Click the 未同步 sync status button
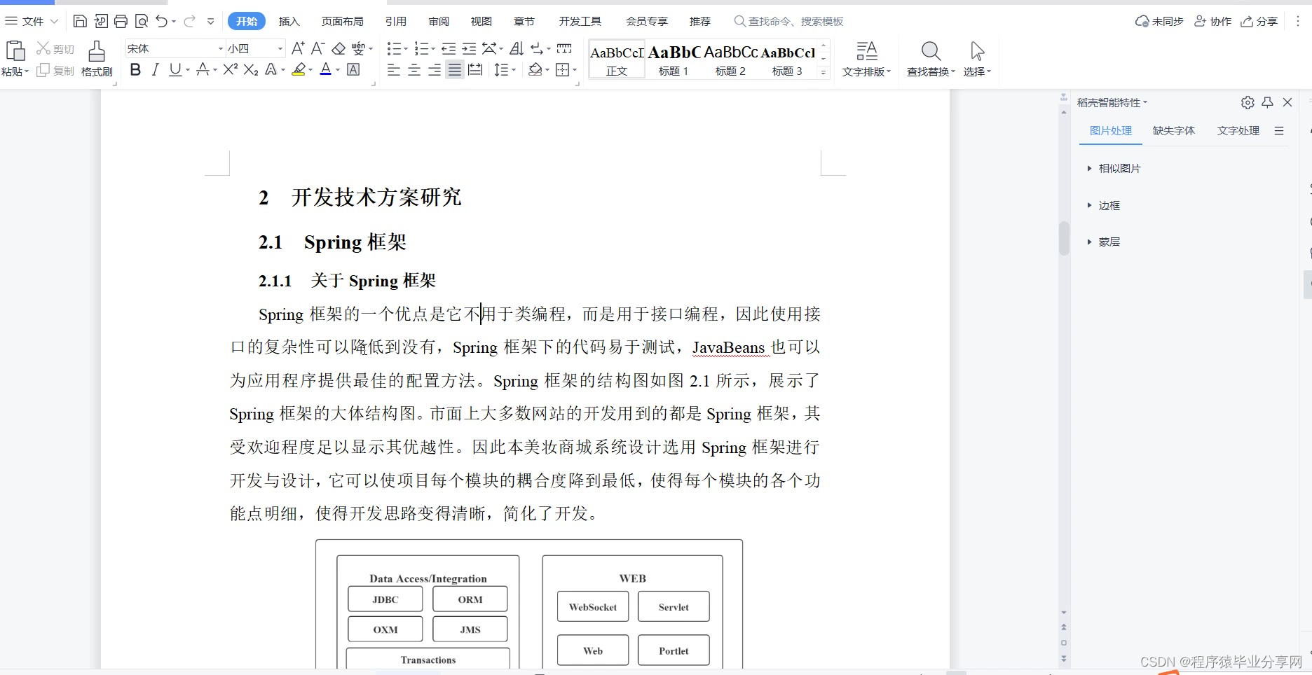Viewport: 1312px width, 675px height. tap(1159, 21)
